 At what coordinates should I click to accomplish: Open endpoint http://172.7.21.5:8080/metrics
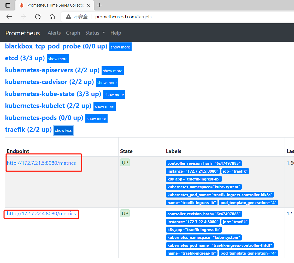pyautogui.click(x=41, y=163)
